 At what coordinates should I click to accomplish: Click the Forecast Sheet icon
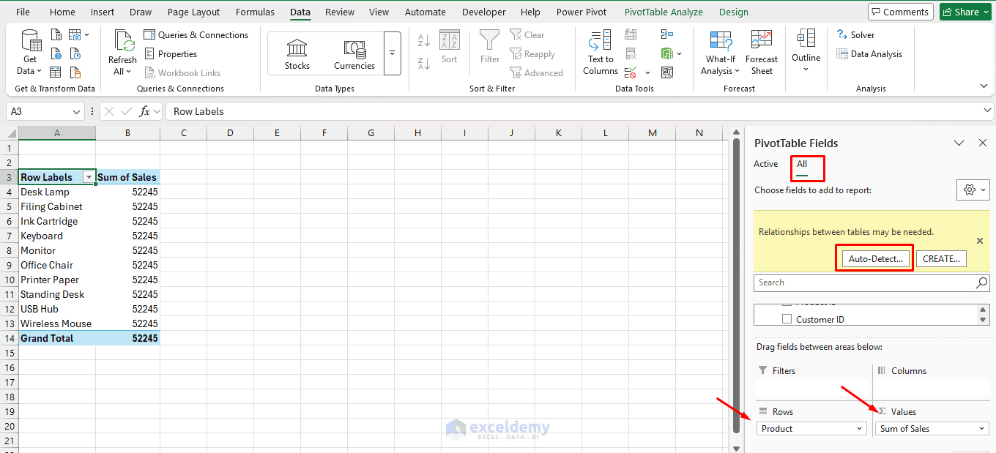pyautogui.click(x=762, y=53)
